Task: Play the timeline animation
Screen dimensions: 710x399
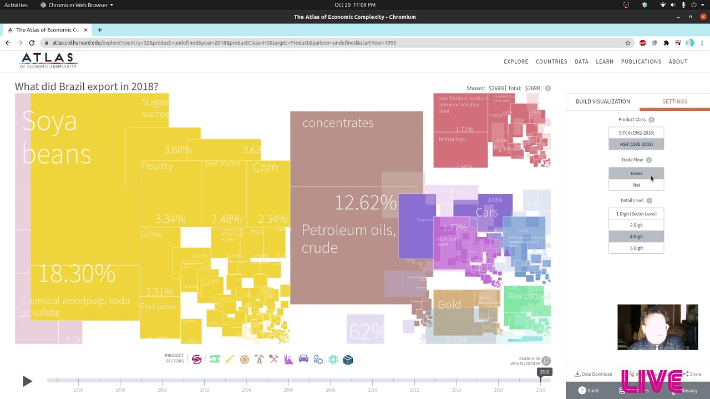Action: coord(27,381)
